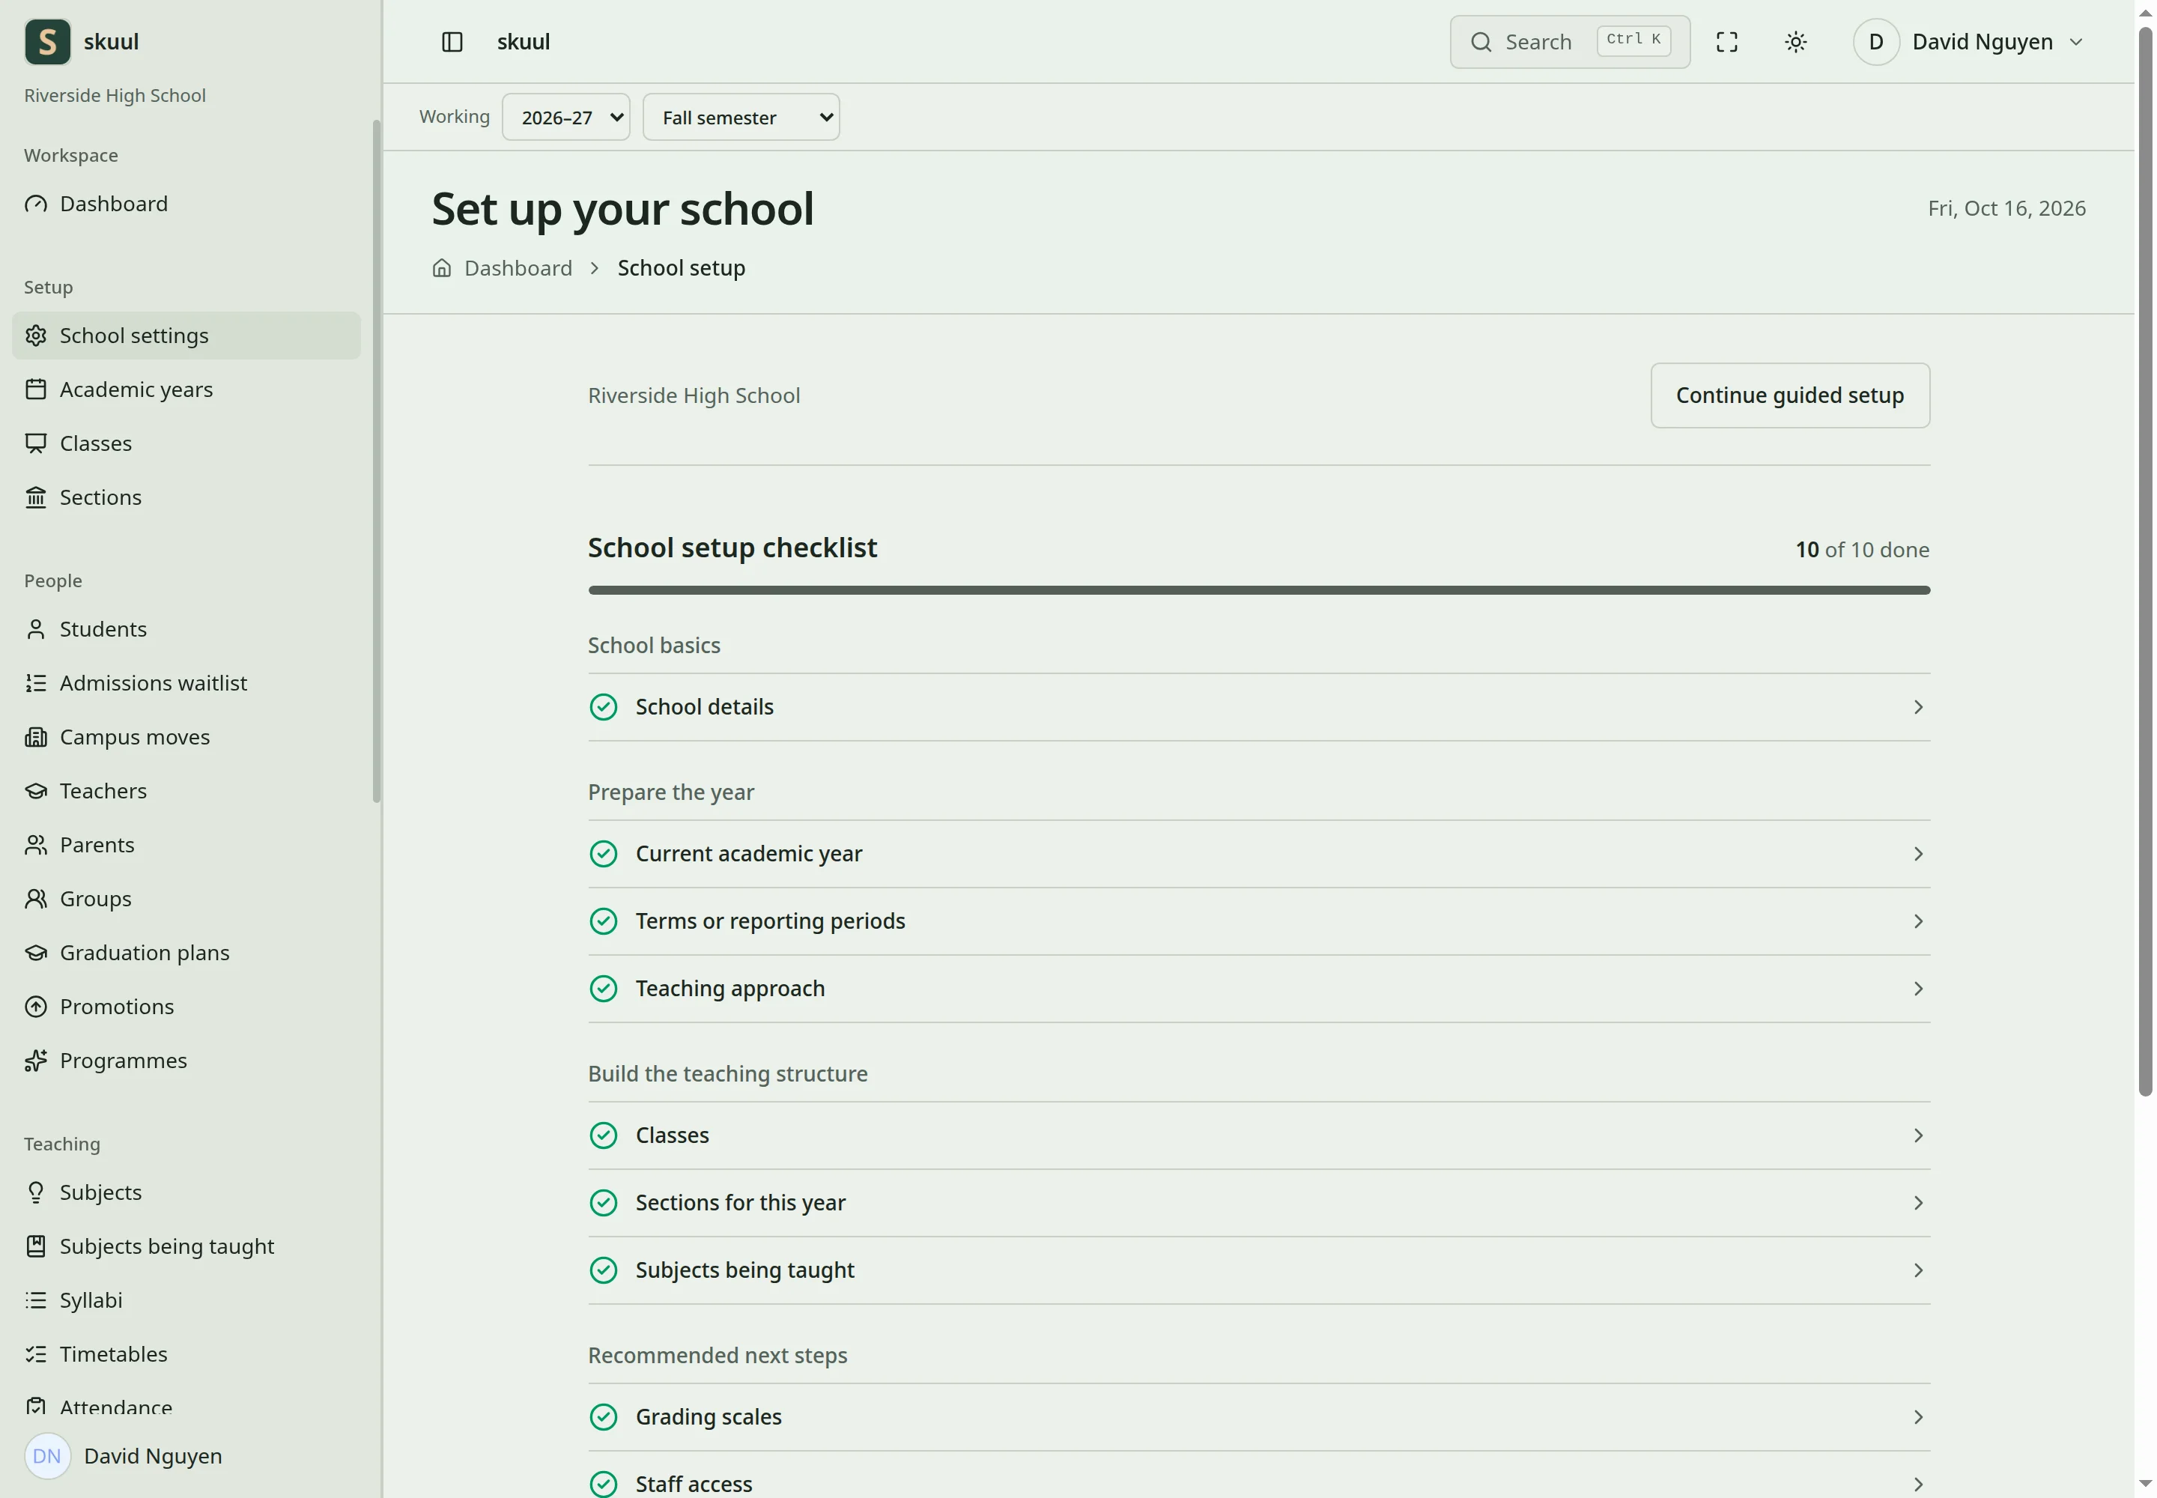This screenshot has width=2157, height=1498.
Task: Click the Graduation plans cap icon
Action: point(36,953)
